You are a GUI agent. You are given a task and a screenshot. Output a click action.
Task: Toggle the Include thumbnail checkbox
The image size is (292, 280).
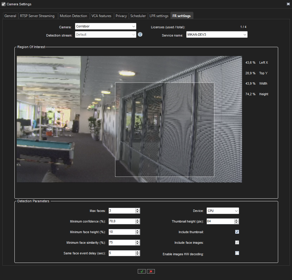pyautogui.click(x=237, y=232)
